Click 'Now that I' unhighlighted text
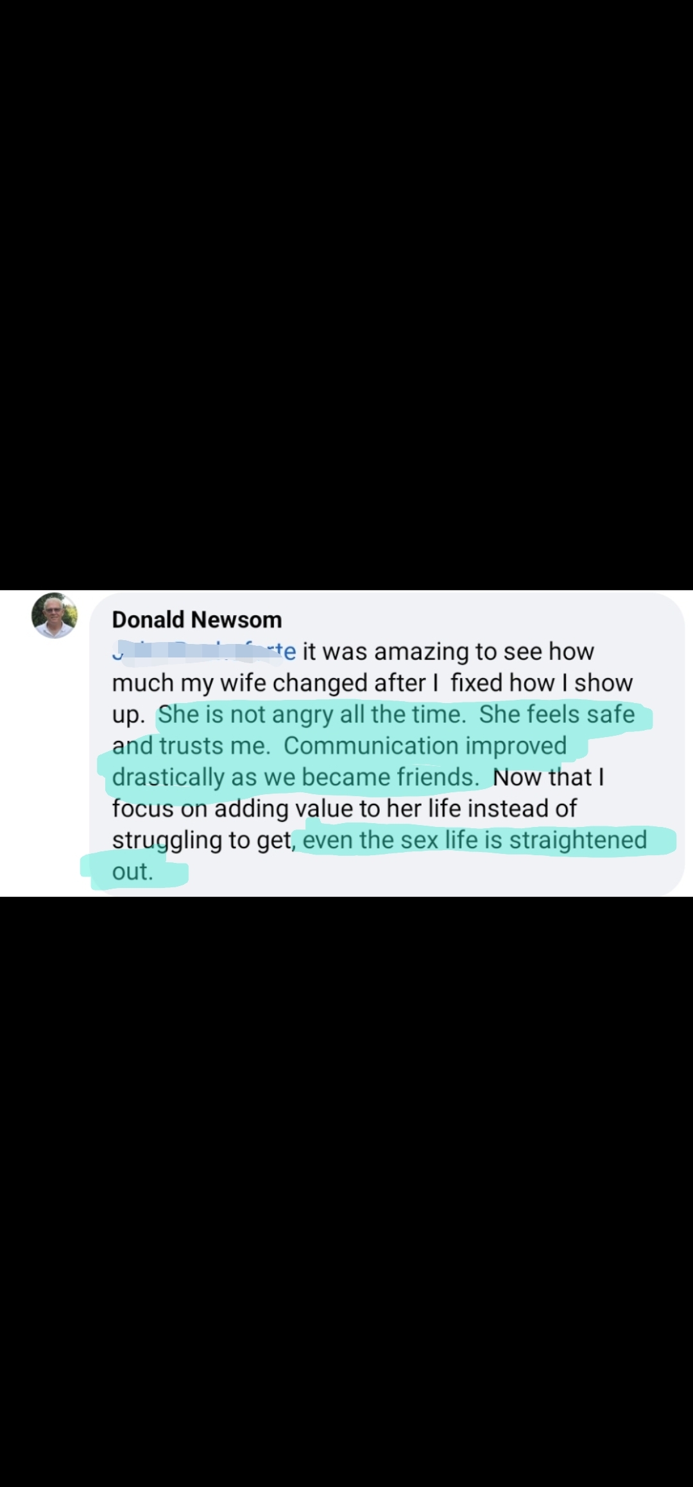The width and height of the screenshot is (693, 1487). point(549,777)
